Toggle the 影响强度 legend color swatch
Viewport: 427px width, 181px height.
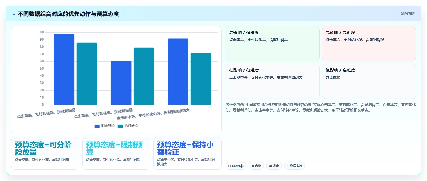pyautogui.click(x=97, y=126)
